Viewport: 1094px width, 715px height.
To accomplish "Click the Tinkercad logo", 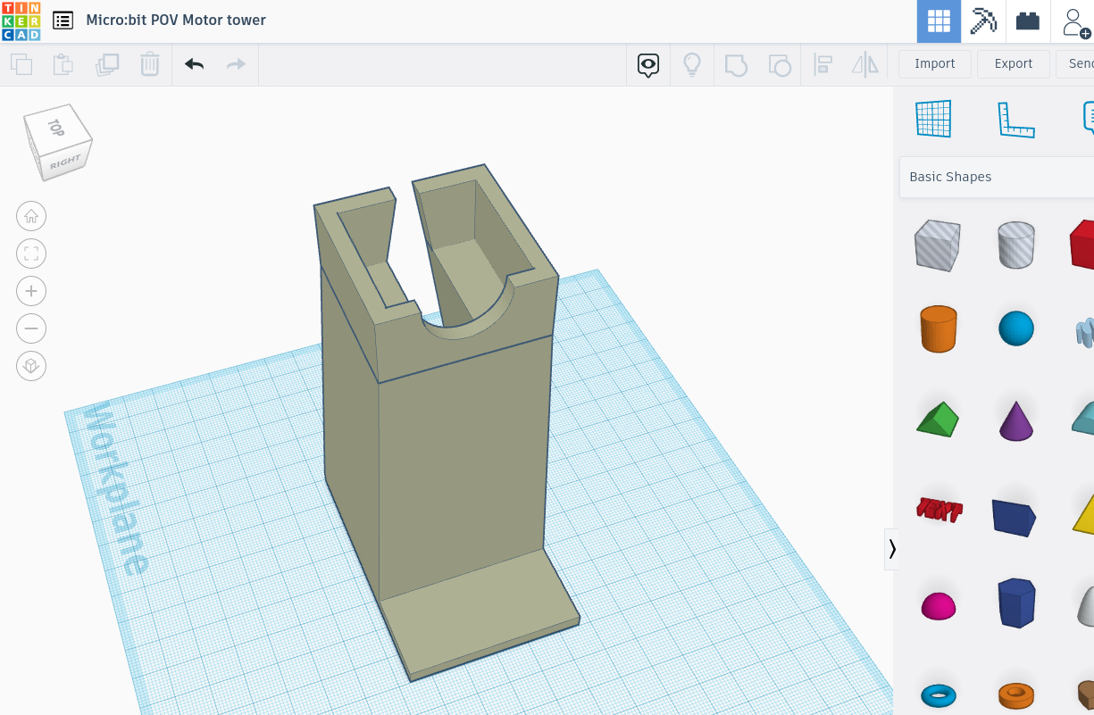I will (21, 21).
